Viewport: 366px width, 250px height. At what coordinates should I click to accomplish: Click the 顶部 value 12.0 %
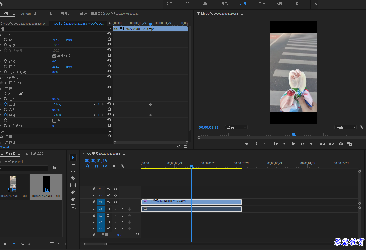57,105
